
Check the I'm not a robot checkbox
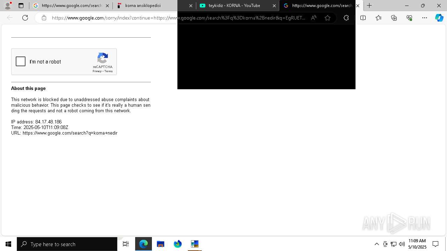pos(21,62)
